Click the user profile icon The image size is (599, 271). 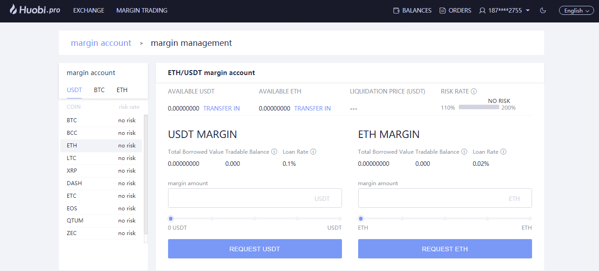482,10
